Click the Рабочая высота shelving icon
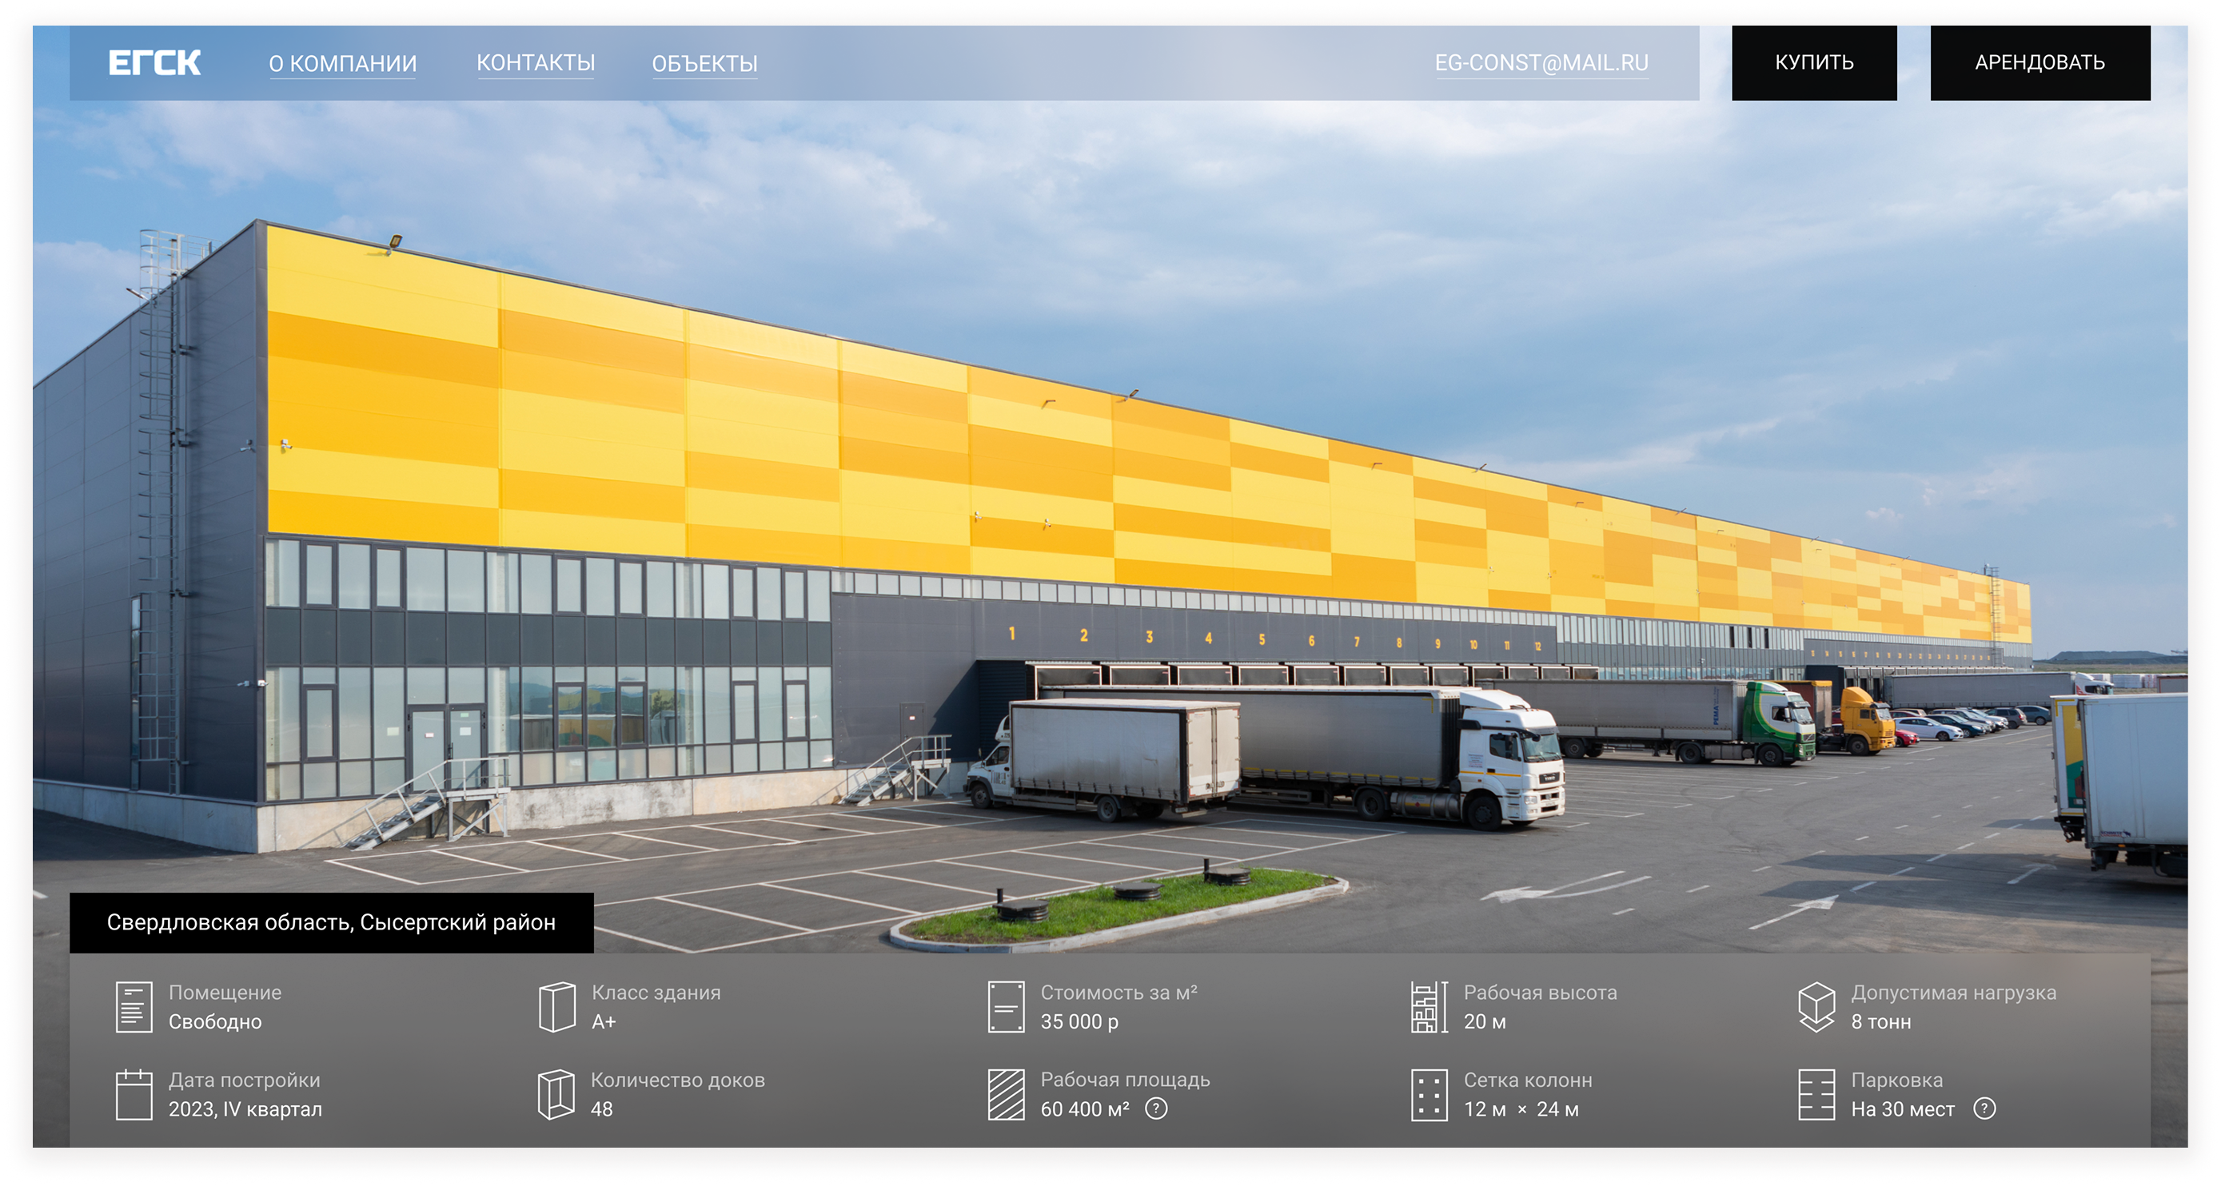 pos(1429,1007)
